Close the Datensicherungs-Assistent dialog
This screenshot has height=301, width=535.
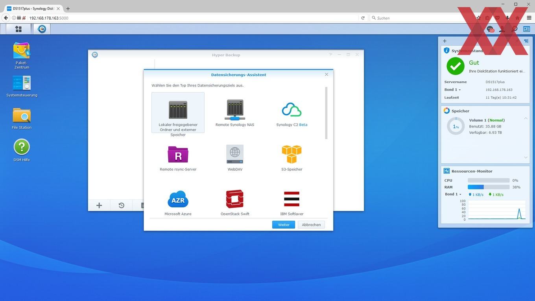click(327, 74)
